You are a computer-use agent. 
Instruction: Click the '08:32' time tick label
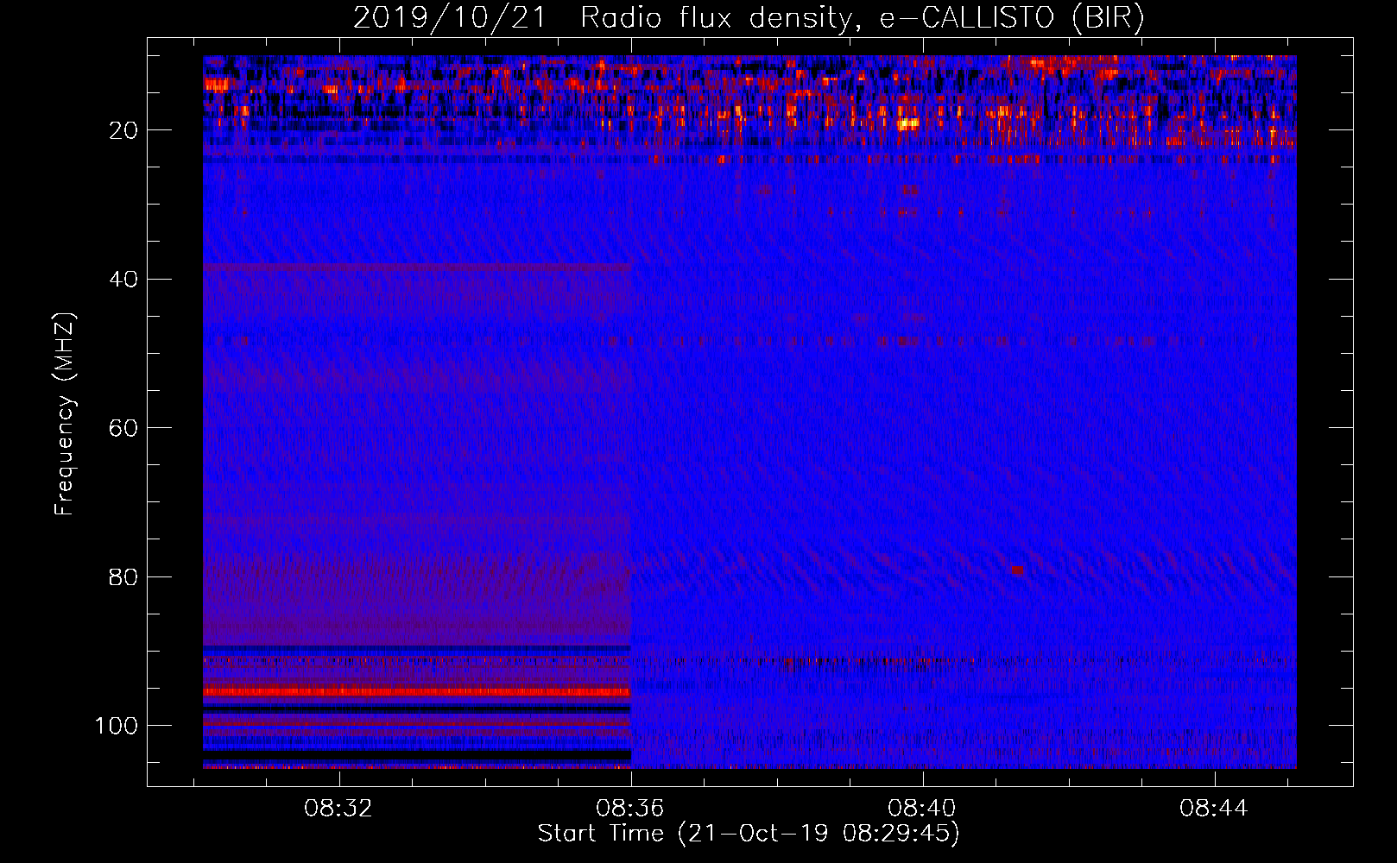point(338,809)
